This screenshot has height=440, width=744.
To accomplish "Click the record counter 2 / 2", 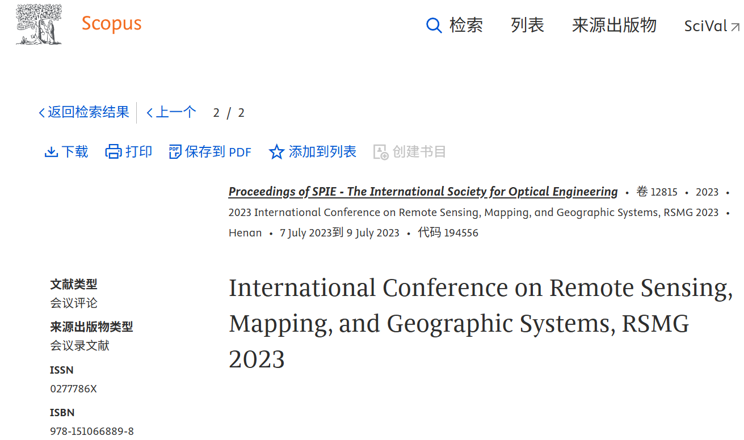I will (229, 113).
